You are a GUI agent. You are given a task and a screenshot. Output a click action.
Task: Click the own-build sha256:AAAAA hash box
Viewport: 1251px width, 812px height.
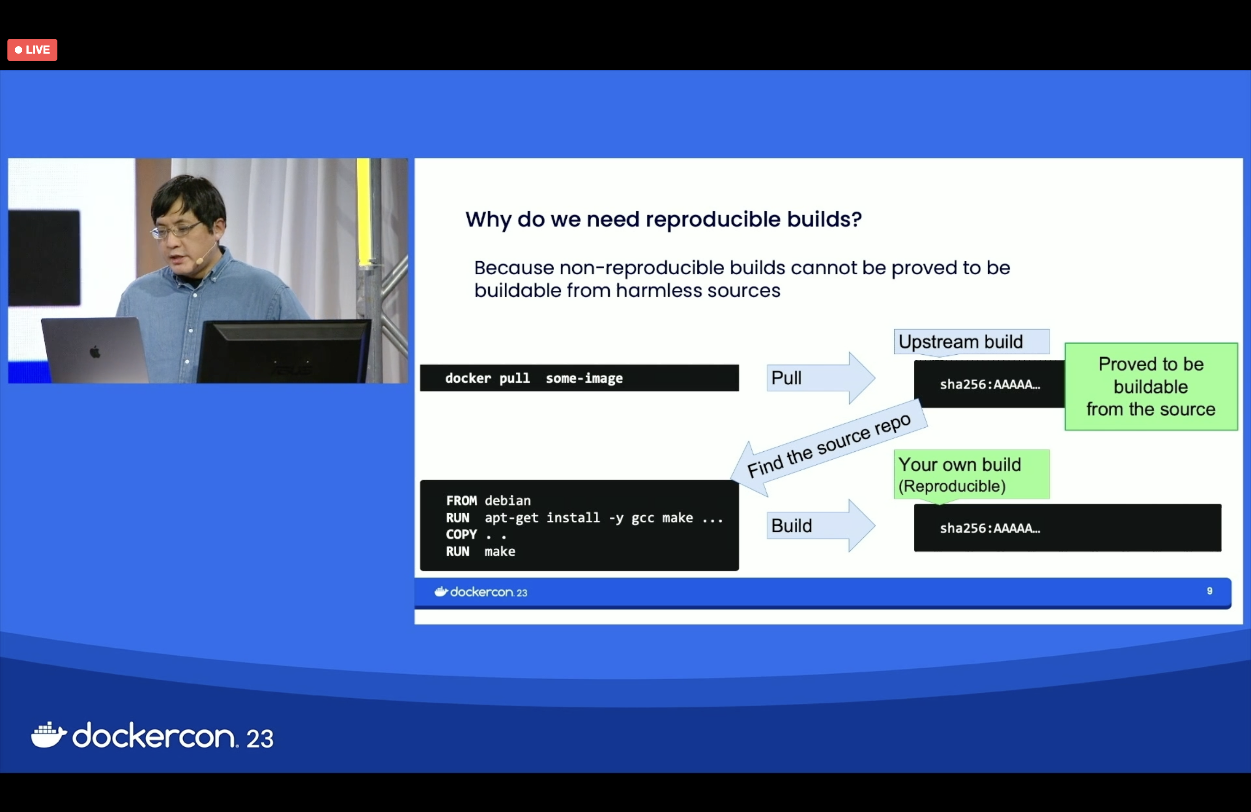[1067, 528]
